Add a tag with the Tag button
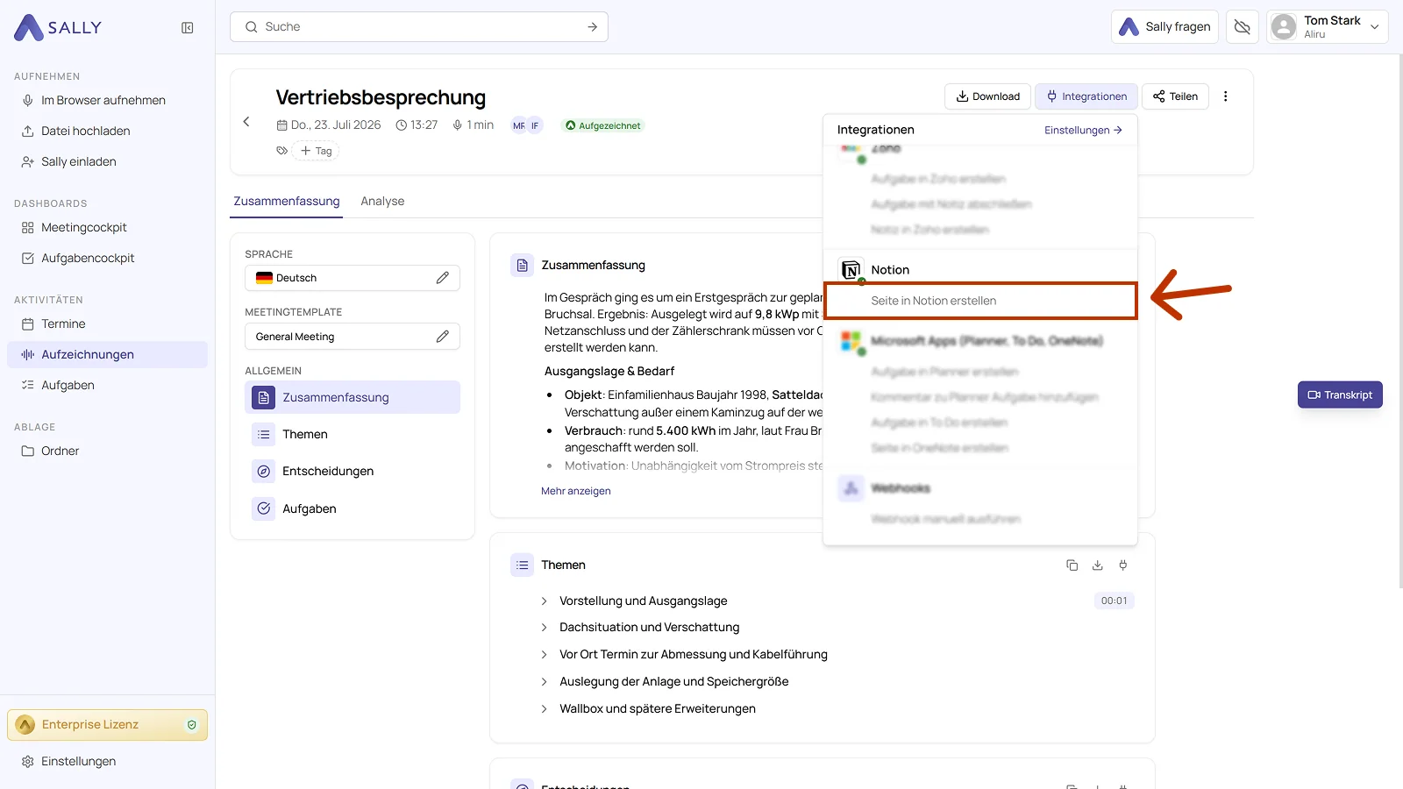 (x=317, y=151)
